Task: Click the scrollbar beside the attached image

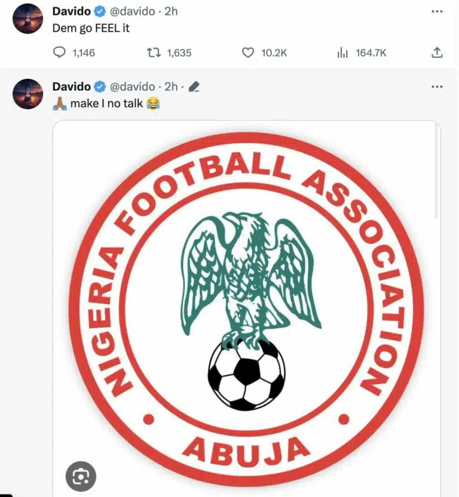Action: [x=437, y=173]
